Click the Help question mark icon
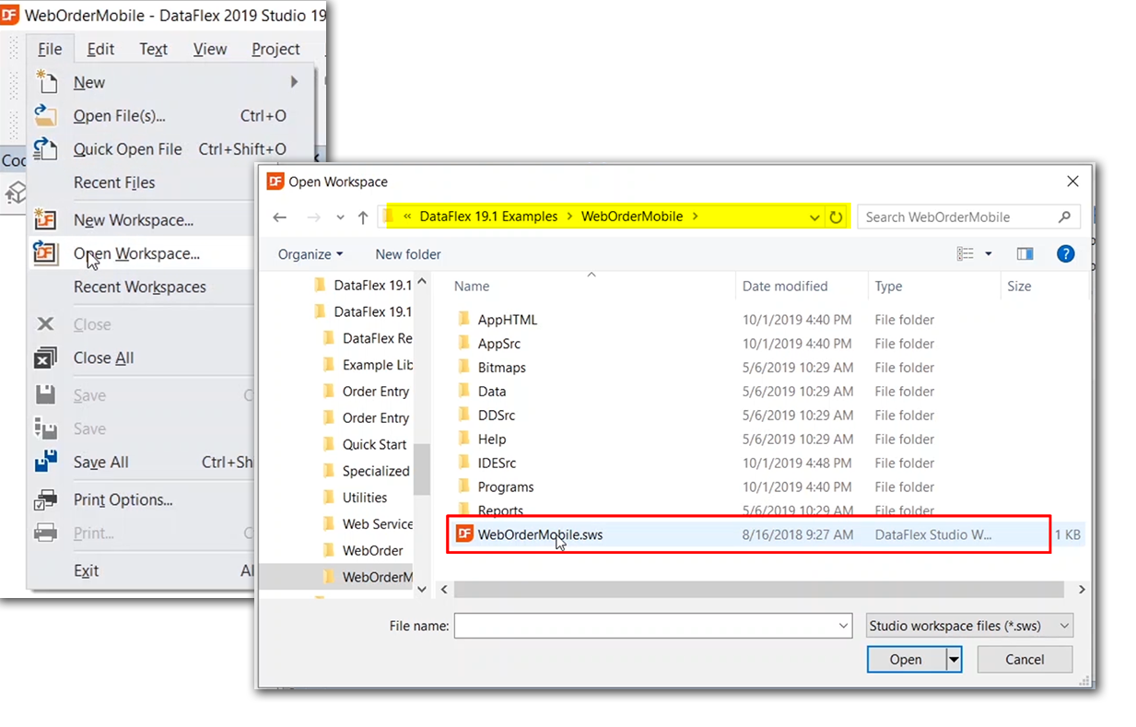The image size is (1136, 727). [1065, 254]
